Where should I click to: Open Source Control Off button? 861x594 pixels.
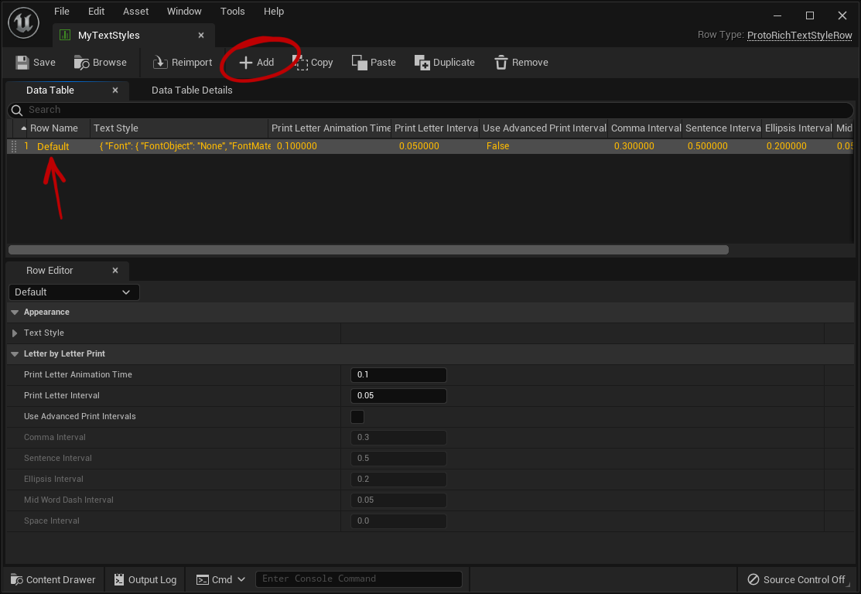click(x=796, y=579)
